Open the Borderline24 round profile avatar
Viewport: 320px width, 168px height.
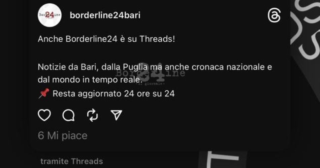50,15
